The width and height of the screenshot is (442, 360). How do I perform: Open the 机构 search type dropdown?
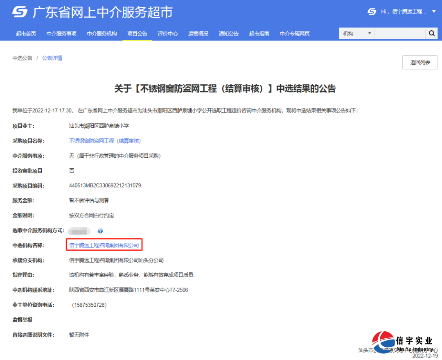356,33
